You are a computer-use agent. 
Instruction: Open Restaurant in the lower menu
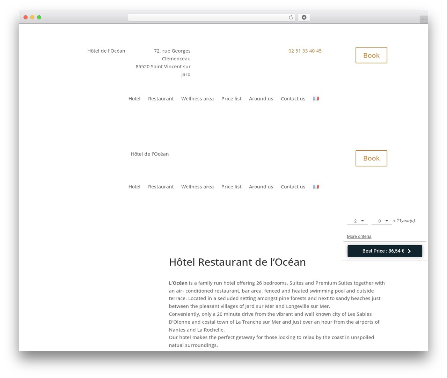tap(161, 187)
